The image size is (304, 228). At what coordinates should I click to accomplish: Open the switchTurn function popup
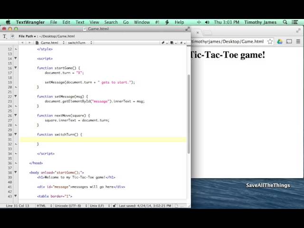click(80, 43)
